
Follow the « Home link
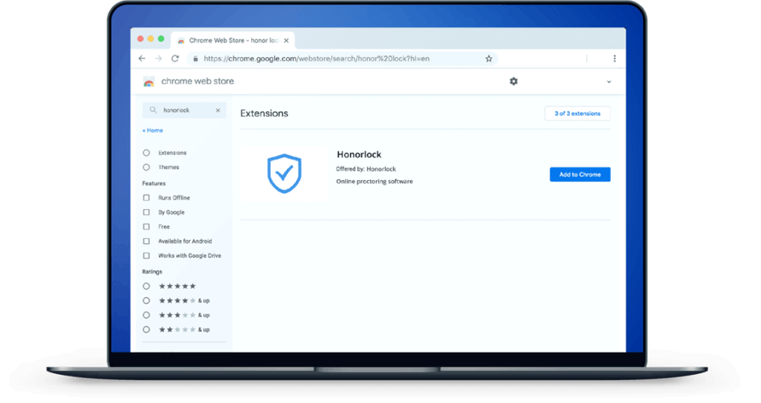[153, 130]
